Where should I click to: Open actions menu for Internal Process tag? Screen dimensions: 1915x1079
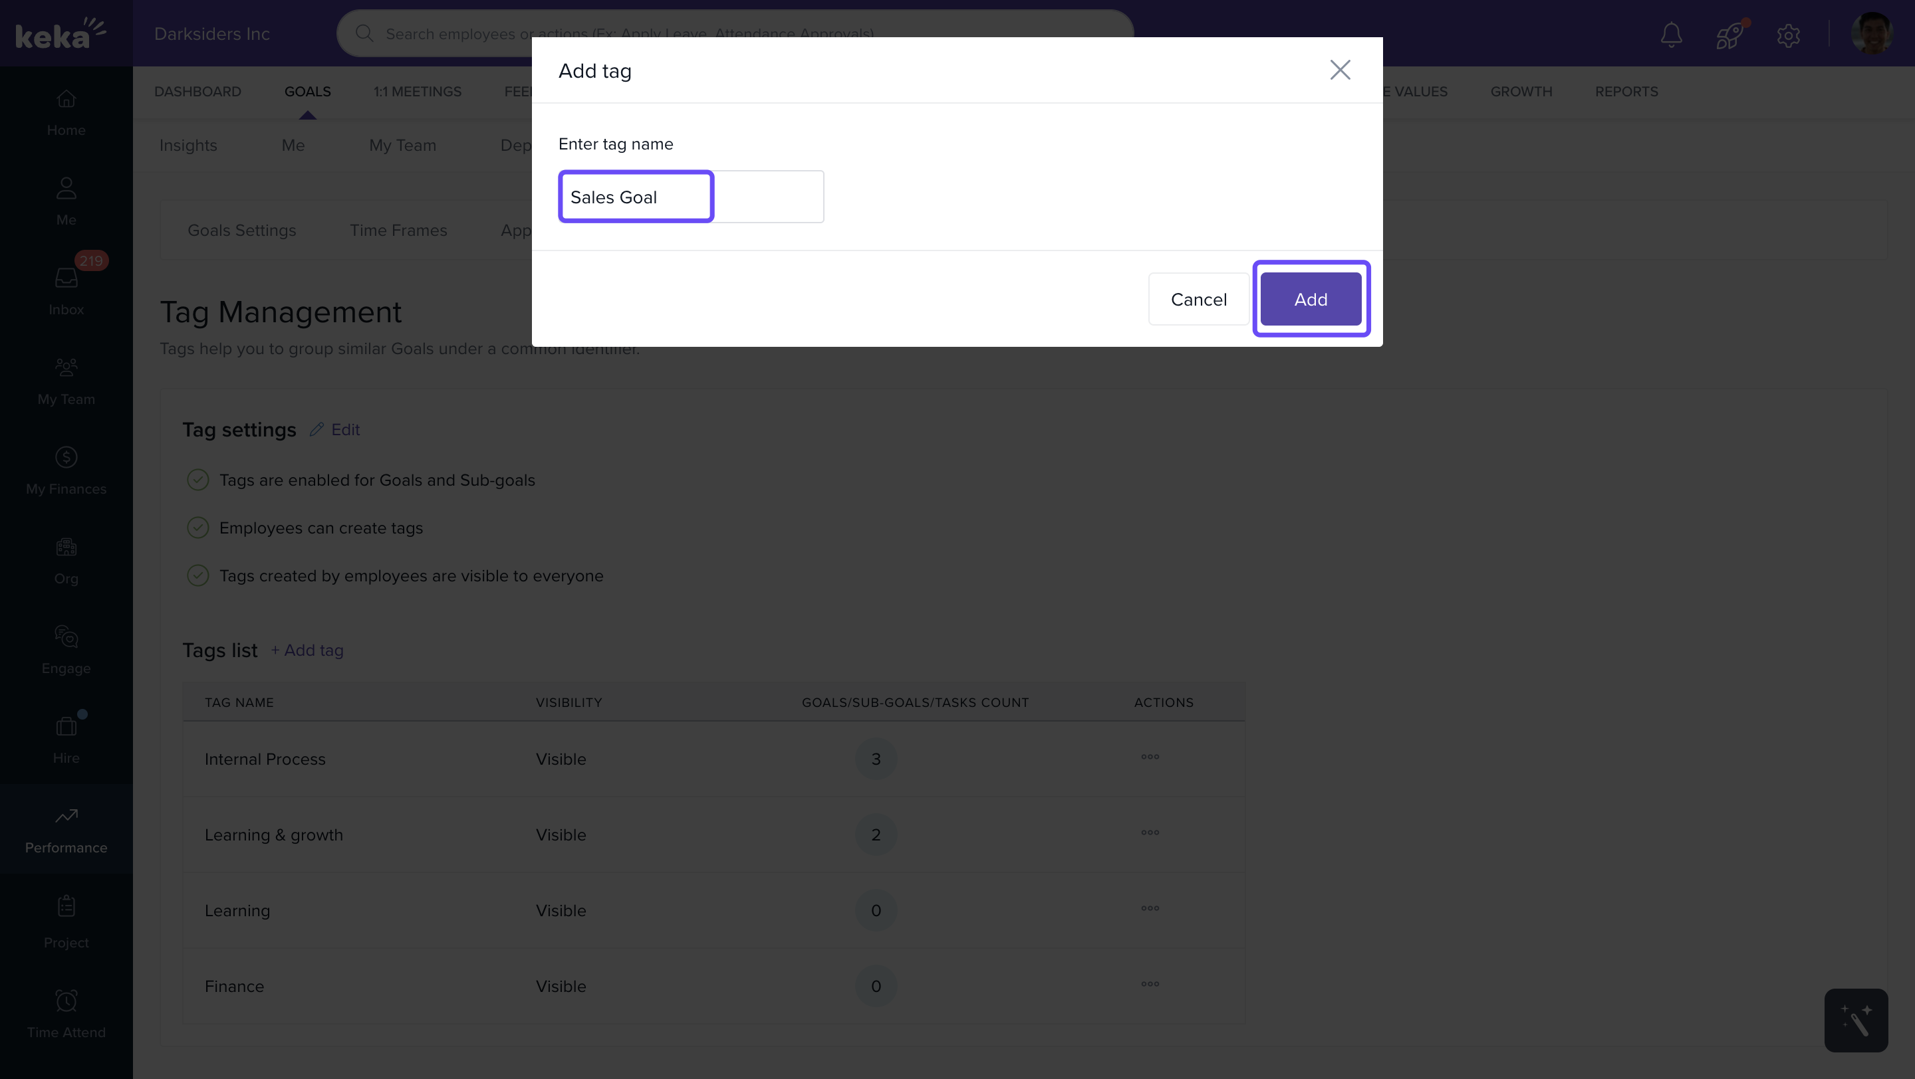point(1149,757)
